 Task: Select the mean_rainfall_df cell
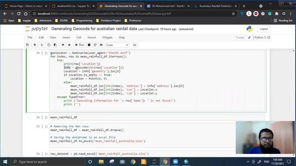(157, 117)
